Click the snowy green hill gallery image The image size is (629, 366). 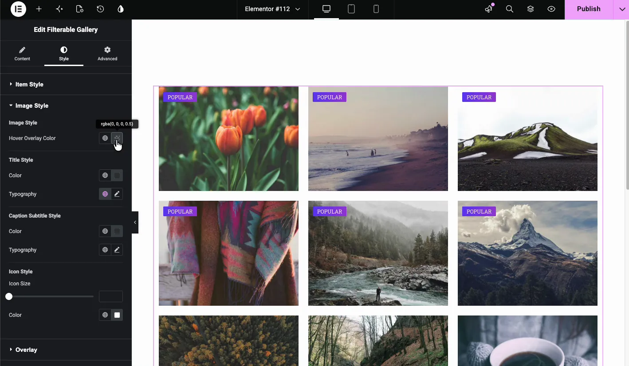[527, 139]
